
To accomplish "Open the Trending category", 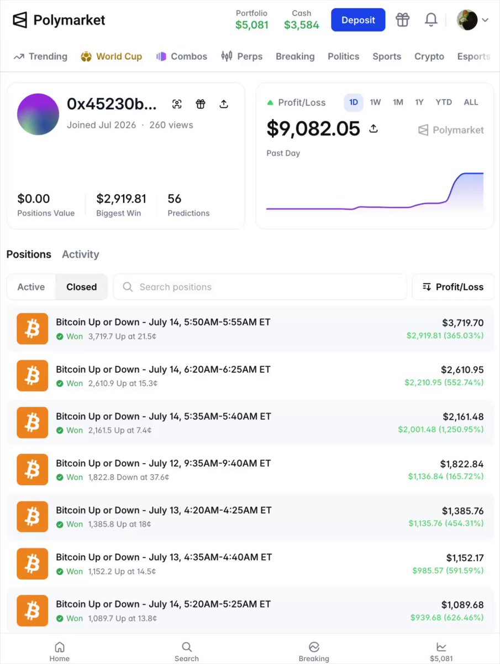I will (x=41, y=56).
